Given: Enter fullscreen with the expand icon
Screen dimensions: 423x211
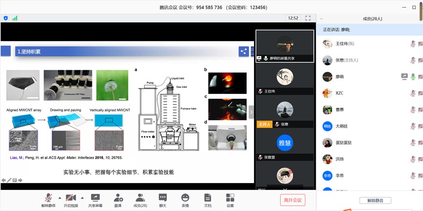Looking at the screenshot, I should [308, 18].
